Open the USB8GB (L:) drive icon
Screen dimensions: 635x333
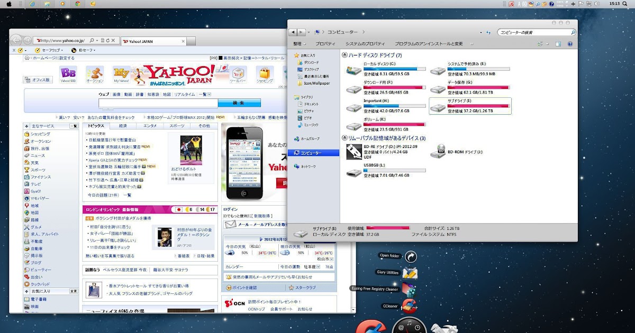click(353, 172)
